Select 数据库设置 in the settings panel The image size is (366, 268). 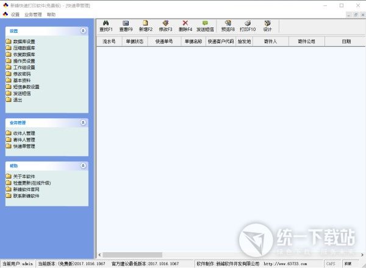(24, 41)
